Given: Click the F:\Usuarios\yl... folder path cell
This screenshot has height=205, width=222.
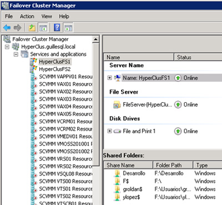Looking at the screenshot, I should 172,197.
